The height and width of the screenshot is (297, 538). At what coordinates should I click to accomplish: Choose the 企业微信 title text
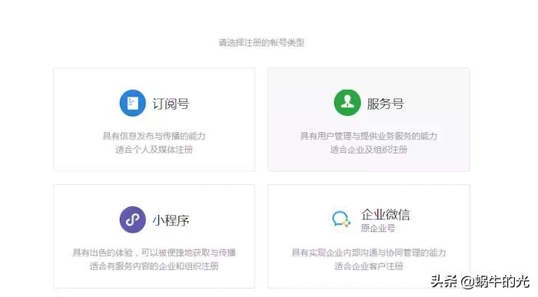385,214
